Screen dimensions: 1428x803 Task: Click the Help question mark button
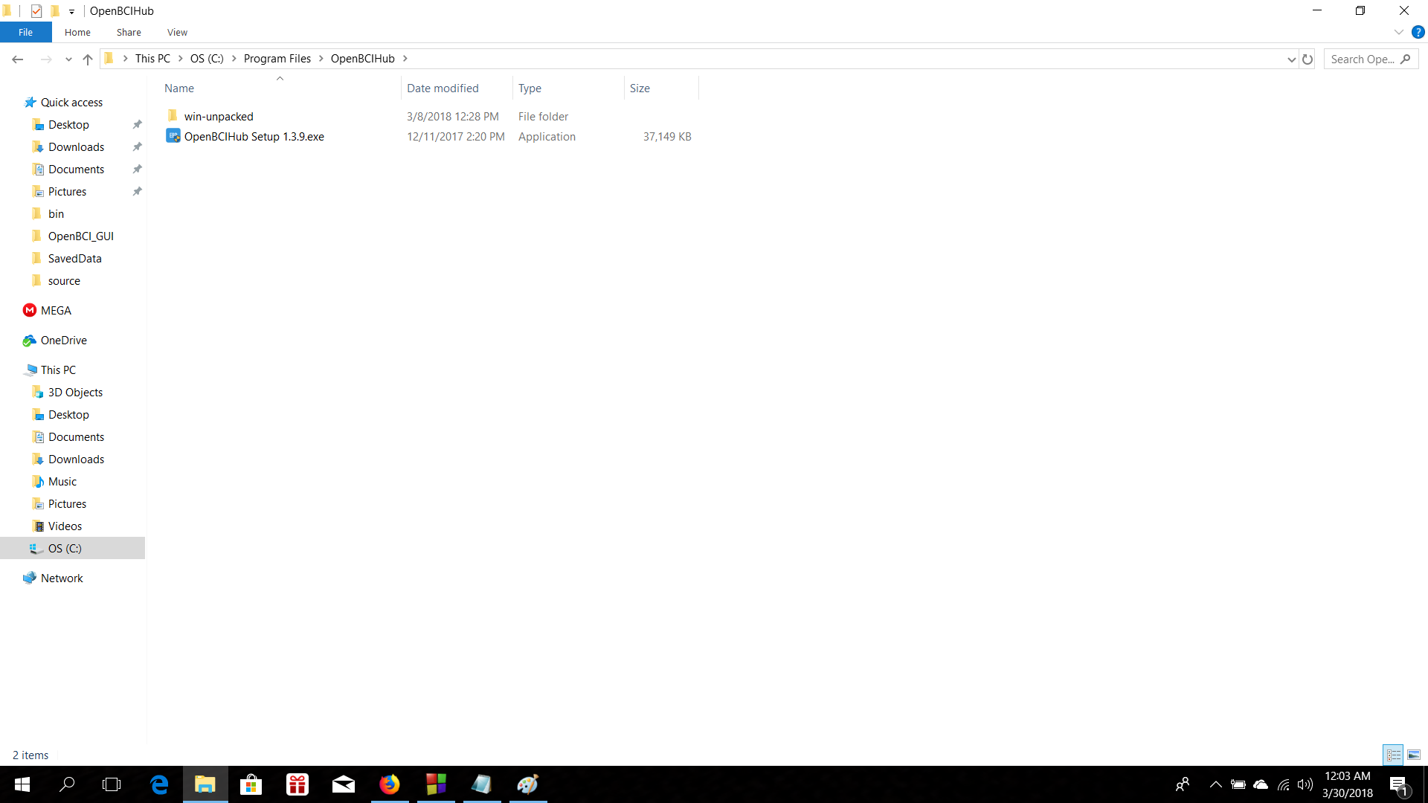click(1418, 32)
